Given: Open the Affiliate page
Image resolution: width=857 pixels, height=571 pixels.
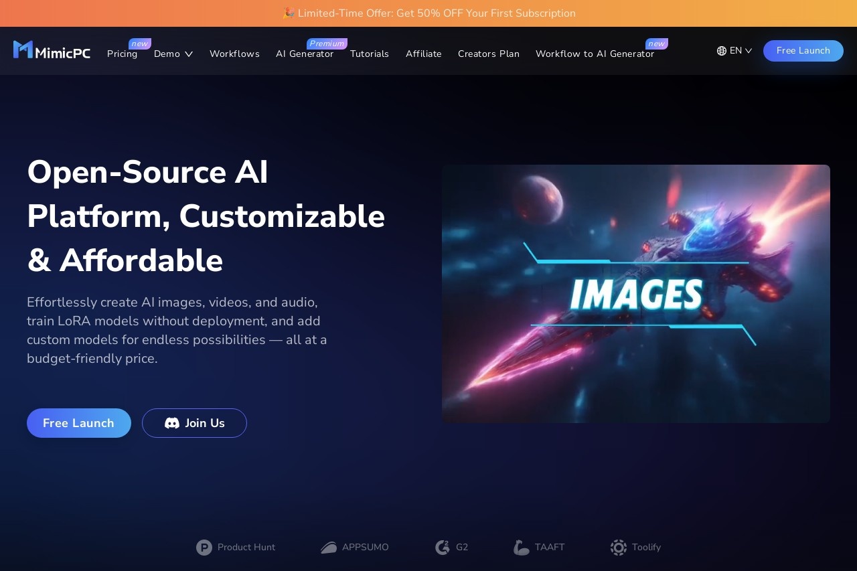Looking at the screenshot, I should click(424, 54).
